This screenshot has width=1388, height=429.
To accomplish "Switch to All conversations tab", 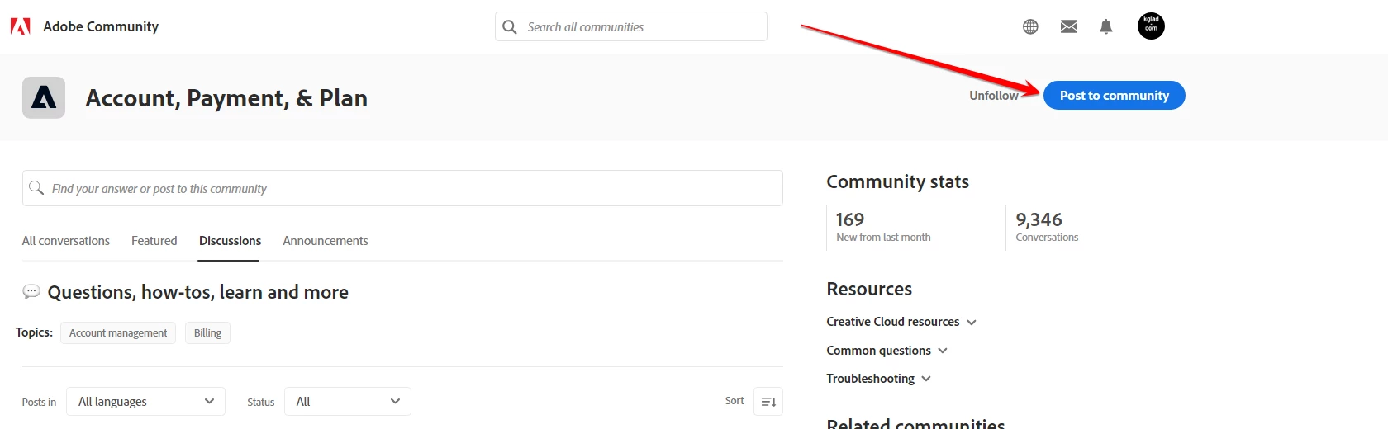I will (66, 241).
